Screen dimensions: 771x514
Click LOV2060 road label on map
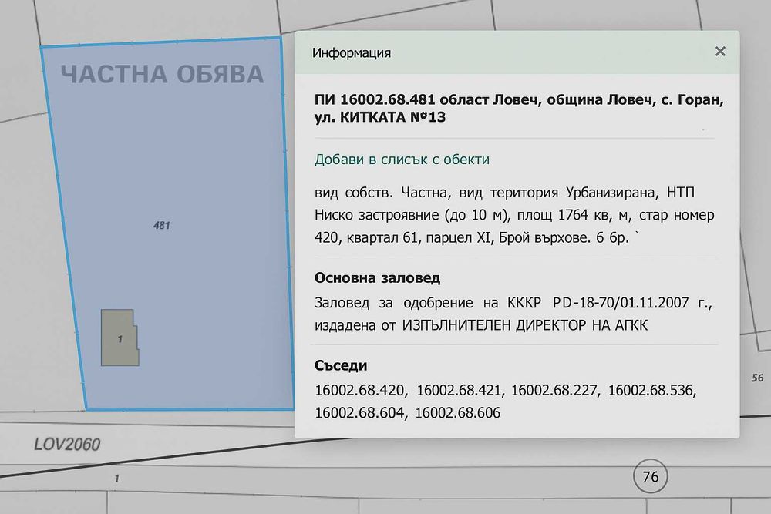click(67, 445)
